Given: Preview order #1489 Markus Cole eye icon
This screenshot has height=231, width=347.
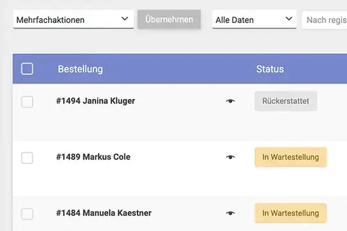Looking at the screenshot, I should (x=231, y=157).
